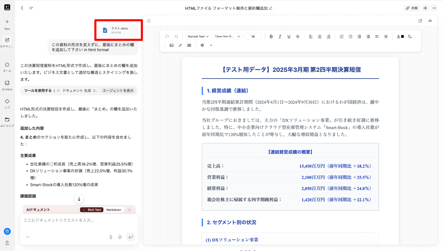Apply italic formatting

click(x=280, y=37)
